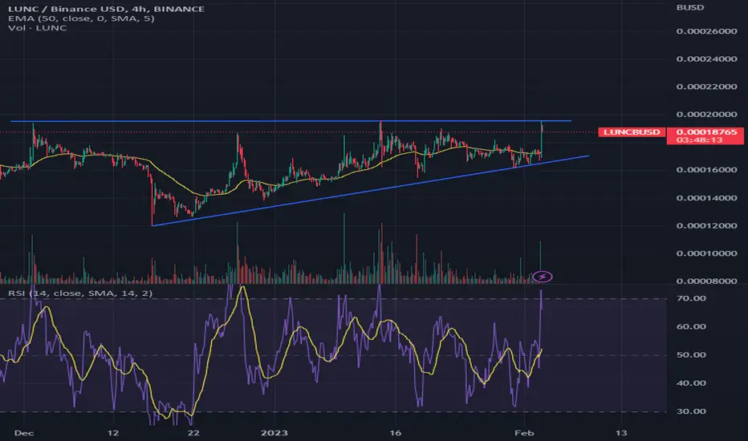
Task: Click the red LUNCBUSD price label
Action: point(632,132)
